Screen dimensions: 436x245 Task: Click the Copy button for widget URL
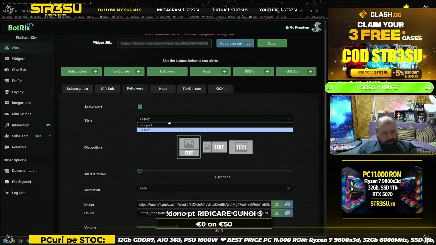pyautogui.click(x=272, y=43)
